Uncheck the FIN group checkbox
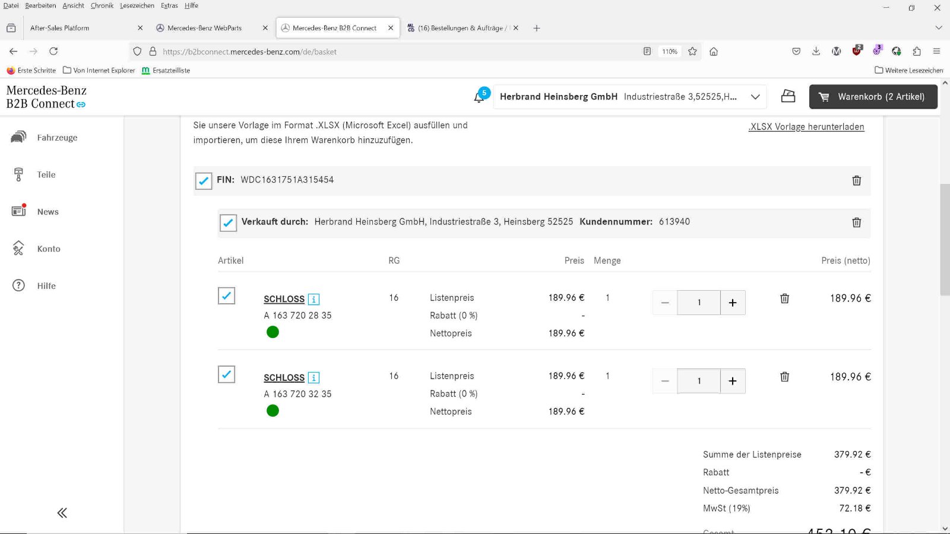The height and width of the screenshot is (534, 950). tap(204, 180)
